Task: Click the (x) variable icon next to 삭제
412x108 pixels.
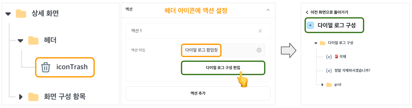Action: (x=329, y=57)
